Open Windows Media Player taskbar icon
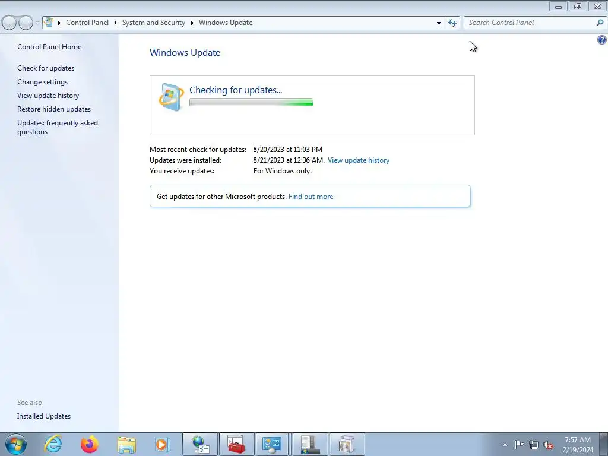The width and height of the screenshot is (608, 456). point(161,444)
